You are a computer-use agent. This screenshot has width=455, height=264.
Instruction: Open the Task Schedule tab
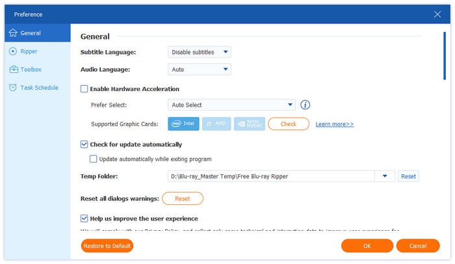click(40, 88)
